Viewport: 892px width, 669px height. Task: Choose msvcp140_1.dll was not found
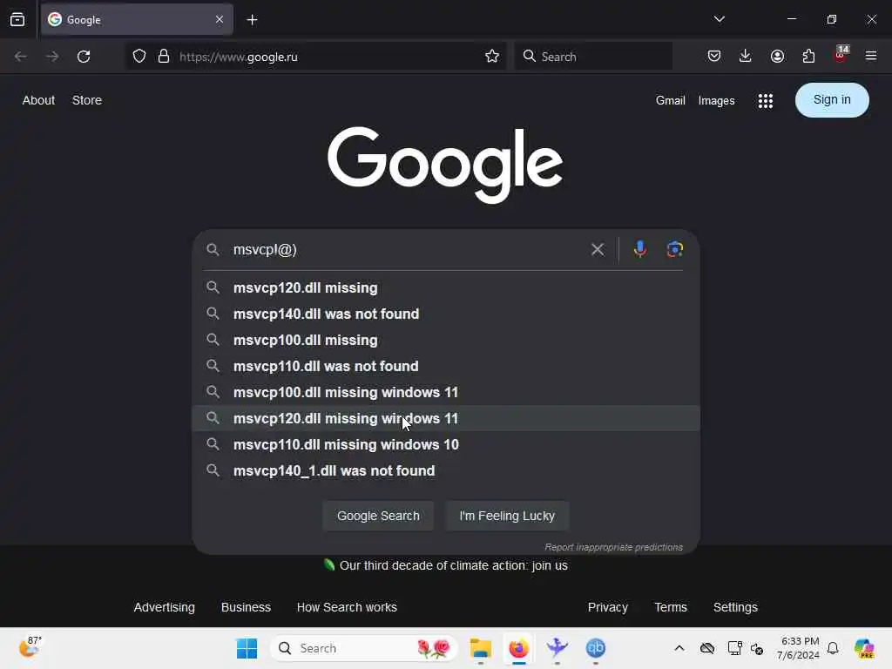click(x=446, y=471)
